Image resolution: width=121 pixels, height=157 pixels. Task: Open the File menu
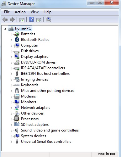point(7,12)
